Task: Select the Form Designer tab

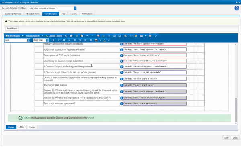Action: coord(51,14)
